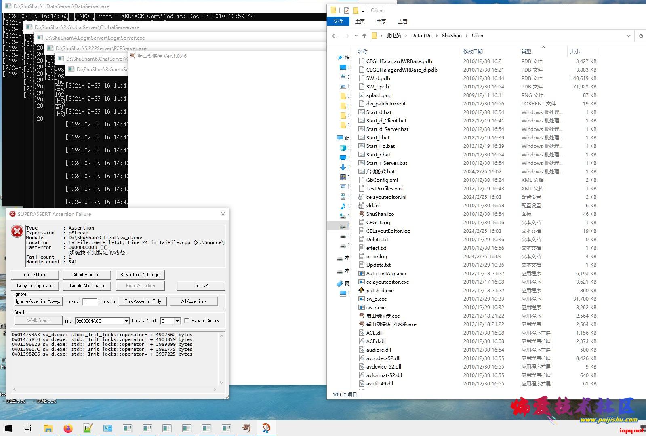
Task: Open the green notepad-pencil taskbar app
Action: pos(88,428)
